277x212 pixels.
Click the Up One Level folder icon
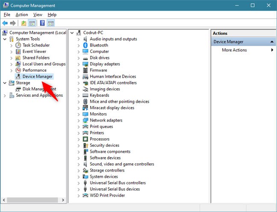(x=24, y=23)
